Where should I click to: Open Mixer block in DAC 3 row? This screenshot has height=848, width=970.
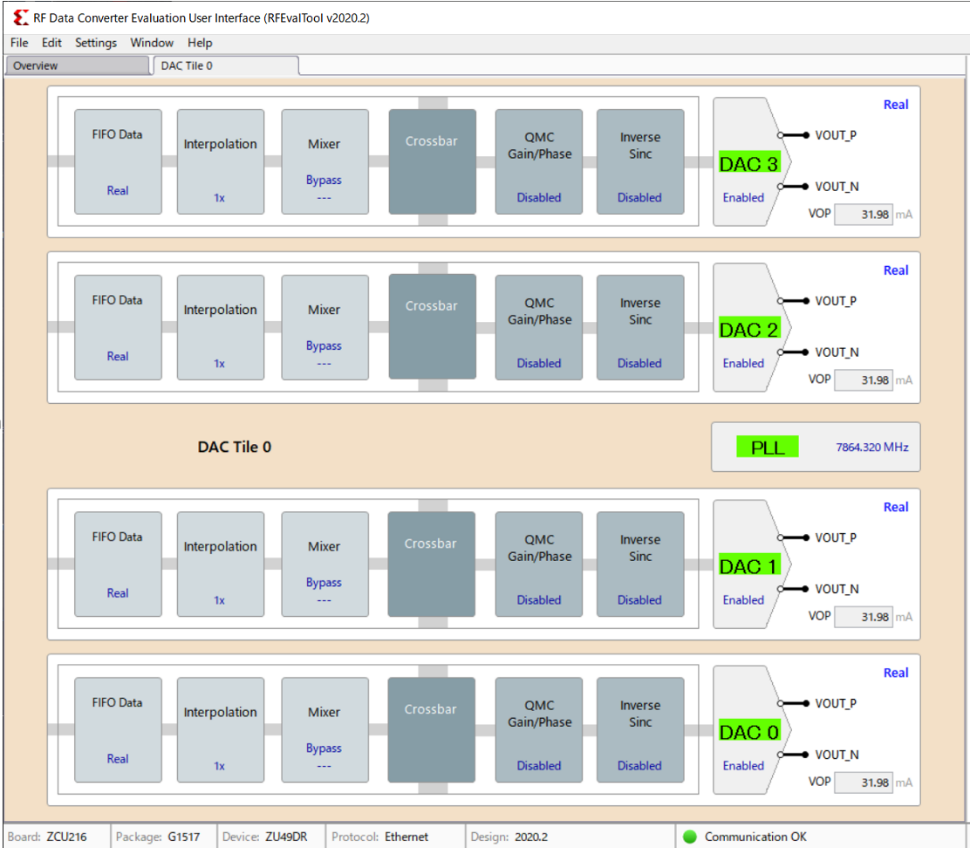coord(324,162)
